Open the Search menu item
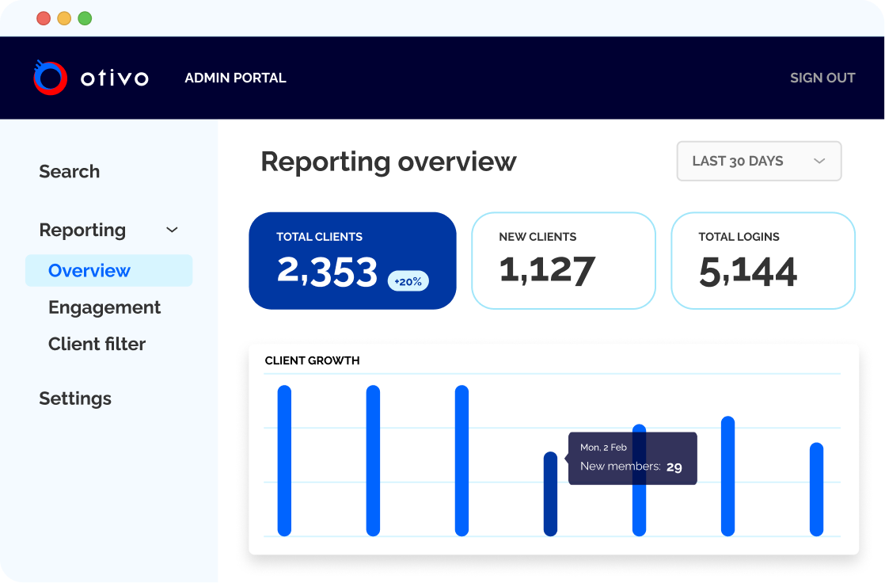885x583 pixels. [70, 171]
